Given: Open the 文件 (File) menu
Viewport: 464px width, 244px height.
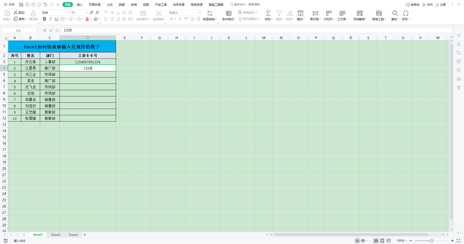Looking at the screenshot, I should tap(9, 5).
